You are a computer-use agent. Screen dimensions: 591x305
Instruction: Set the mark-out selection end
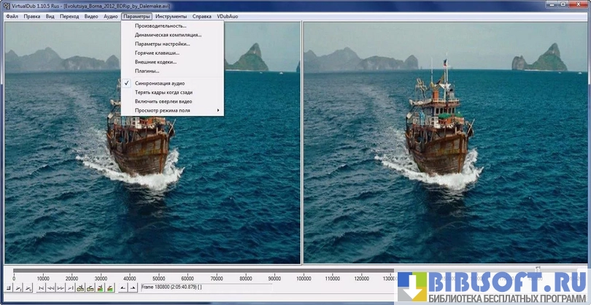tap(132, 288)
